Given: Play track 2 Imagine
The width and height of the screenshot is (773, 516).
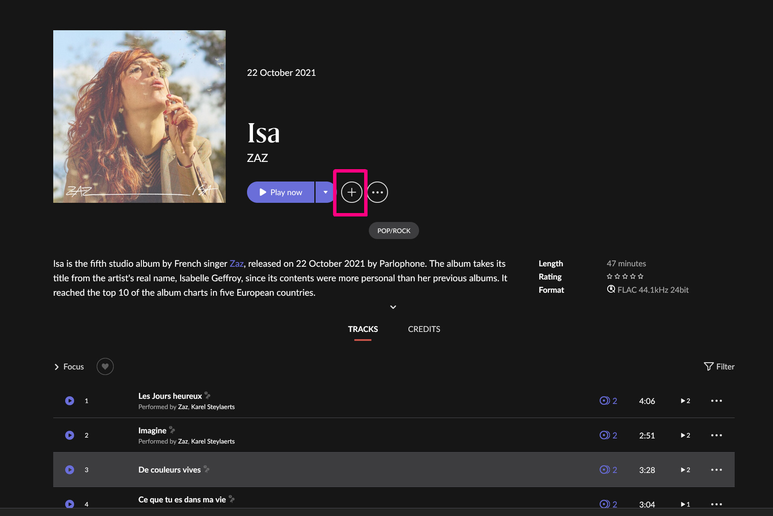Looking at the screenshot, I should (x=70, y=435).
